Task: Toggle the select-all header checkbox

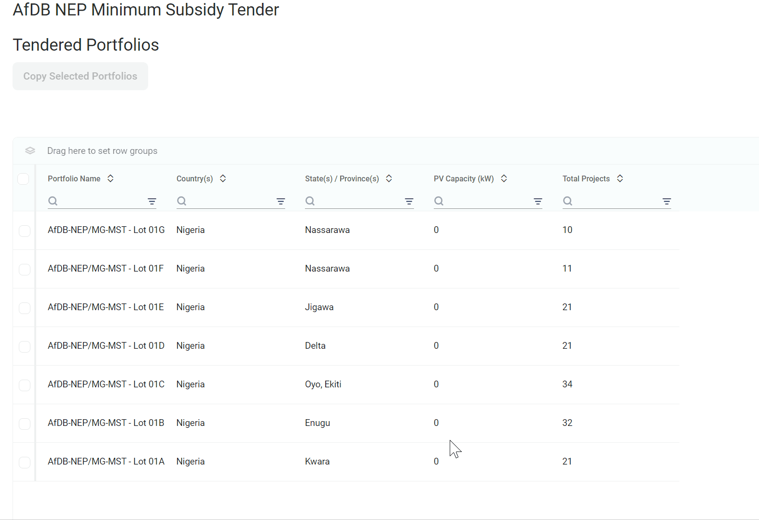Action: tap(23, 179)
